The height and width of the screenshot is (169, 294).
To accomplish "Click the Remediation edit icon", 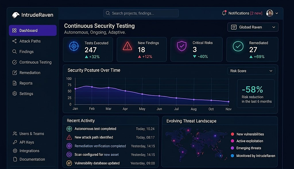I will coord(14,73).
